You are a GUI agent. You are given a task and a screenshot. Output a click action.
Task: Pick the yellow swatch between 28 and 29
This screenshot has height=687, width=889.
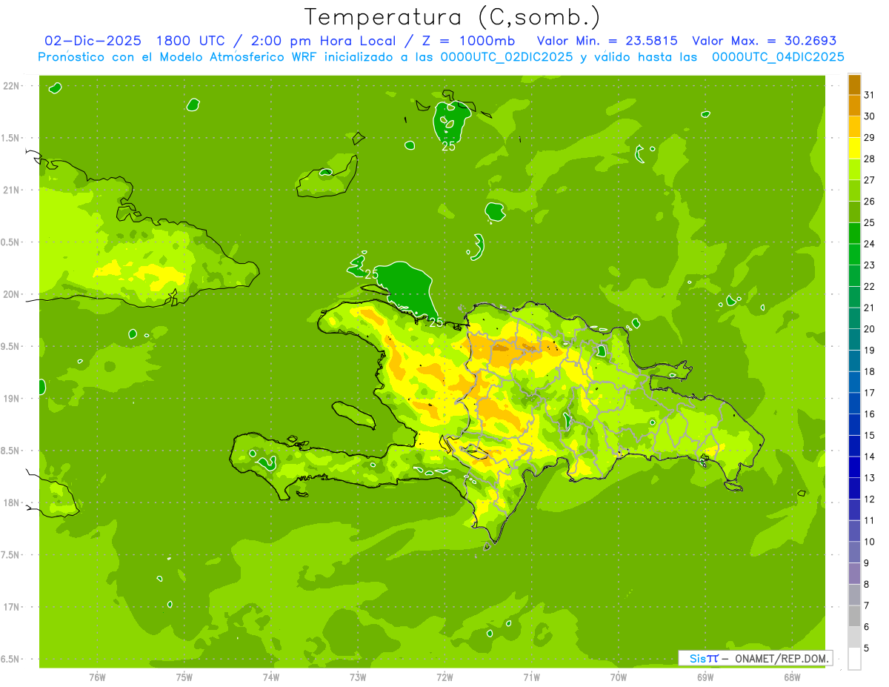(854, 148)
